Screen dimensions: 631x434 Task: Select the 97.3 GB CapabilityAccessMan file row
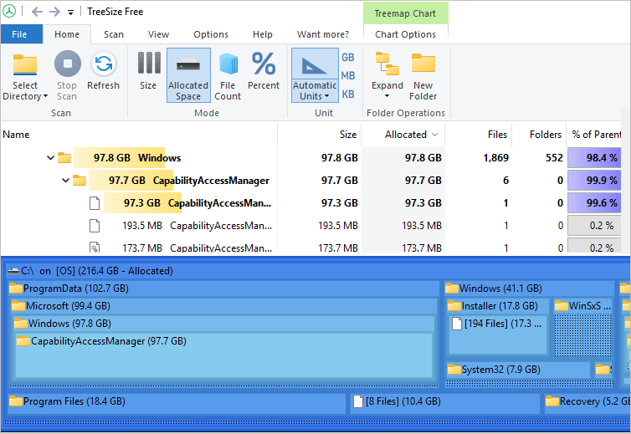310,202
